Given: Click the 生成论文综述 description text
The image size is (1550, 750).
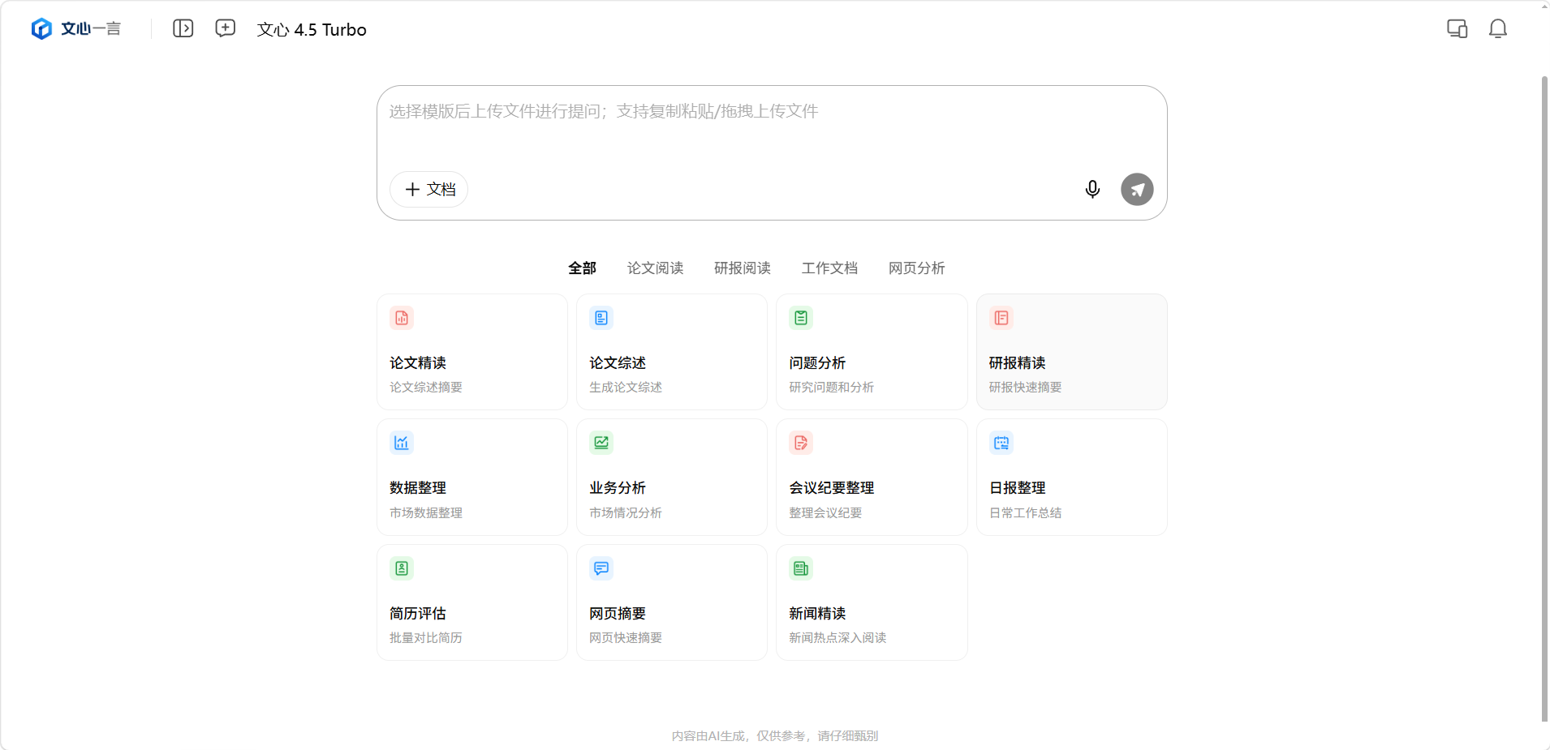Looking at the screenshot, I should coord(626,388).
